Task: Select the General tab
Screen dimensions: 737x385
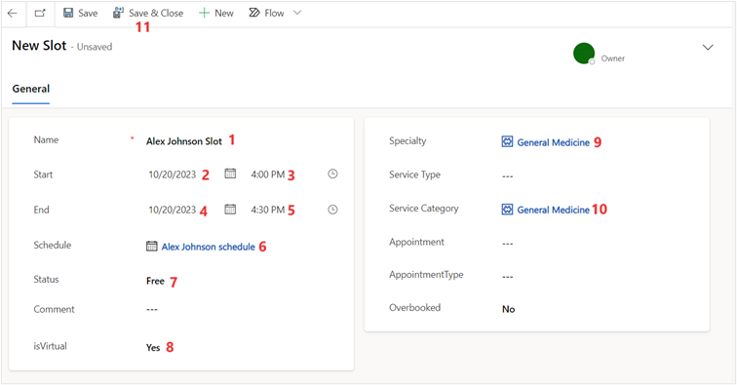Action: click(31, 89)
